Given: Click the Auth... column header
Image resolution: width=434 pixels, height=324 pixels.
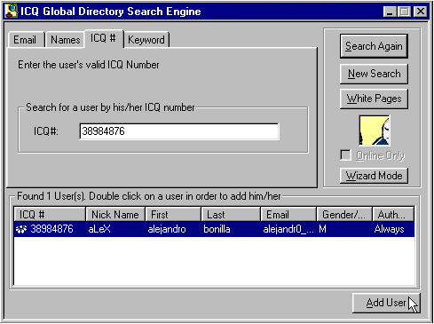Looking at the screenshot, I should (x=393, y=214).
